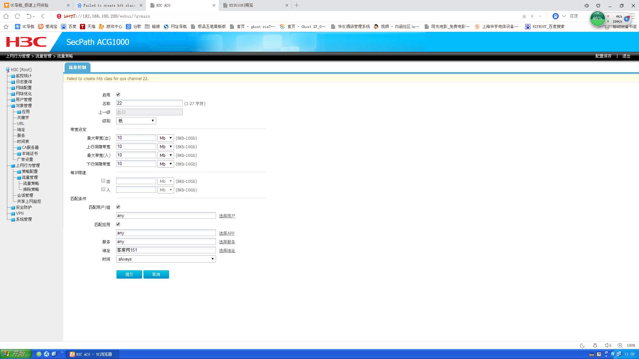This screenshot has height=359, width=639.
Task: Click the 安全防护 tree folder icon
Action: pyautogui.click(x=13, y=207)
